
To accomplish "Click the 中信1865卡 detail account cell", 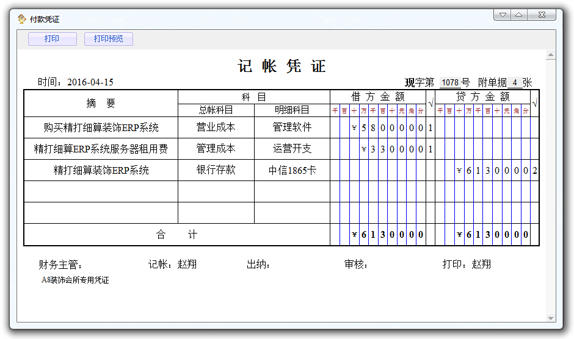I will click(x=292, y=170).
